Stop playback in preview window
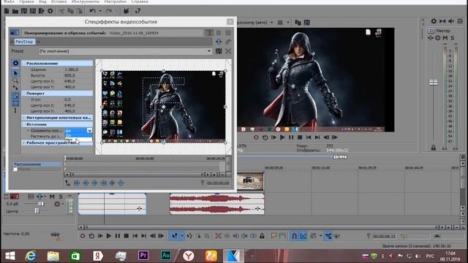The image size is (468, 263). 300,137
